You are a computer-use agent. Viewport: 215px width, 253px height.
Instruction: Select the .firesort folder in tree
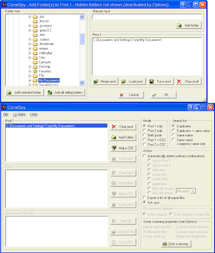tap(44, 21)
